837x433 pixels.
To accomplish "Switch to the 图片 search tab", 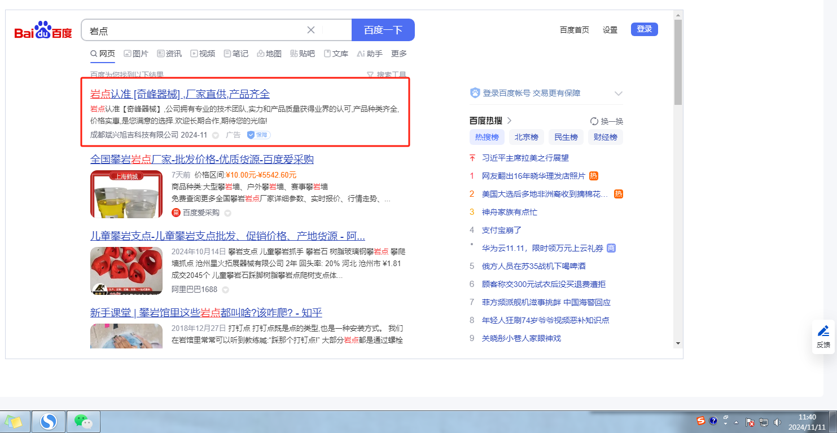I will coord(136,54).
